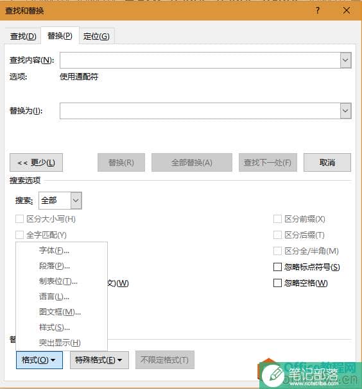Click the 取消 button
The height and width of the screenshot is (389, 362).
pyautogui.click(x=327, y=163)
